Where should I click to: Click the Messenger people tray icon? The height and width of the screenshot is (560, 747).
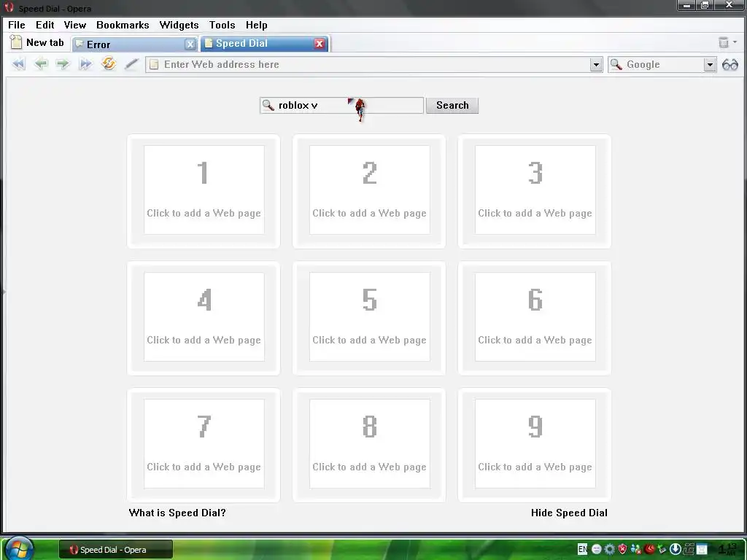(x=635, y=549)
